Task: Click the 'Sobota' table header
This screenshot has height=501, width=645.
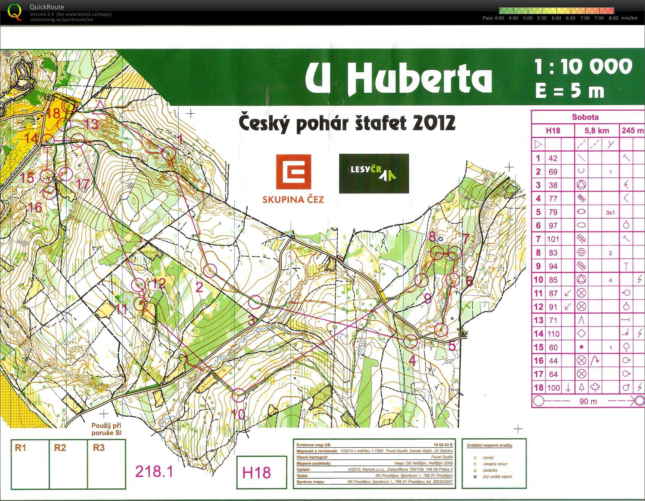Action: click(585, 117)
